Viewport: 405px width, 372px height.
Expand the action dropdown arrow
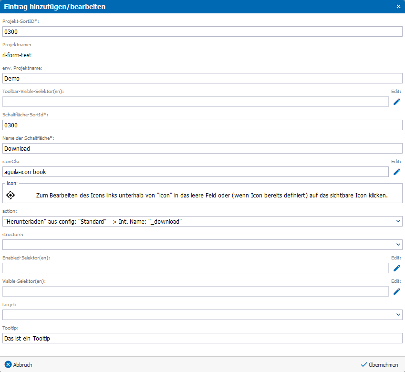(398, 221)
